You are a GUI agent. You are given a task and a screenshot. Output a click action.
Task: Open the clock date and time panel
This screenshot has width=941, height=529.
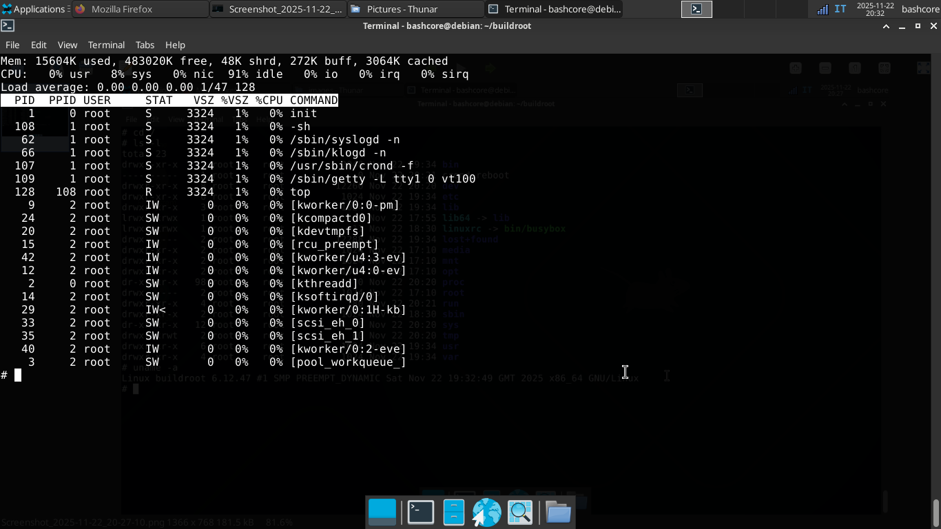click(875, 9)
